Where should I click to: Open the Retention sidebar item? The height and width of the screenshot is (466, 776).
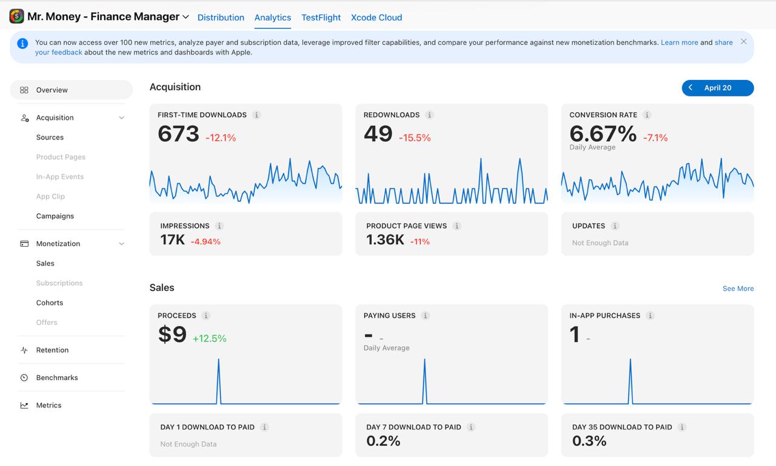tap(52, 350)
